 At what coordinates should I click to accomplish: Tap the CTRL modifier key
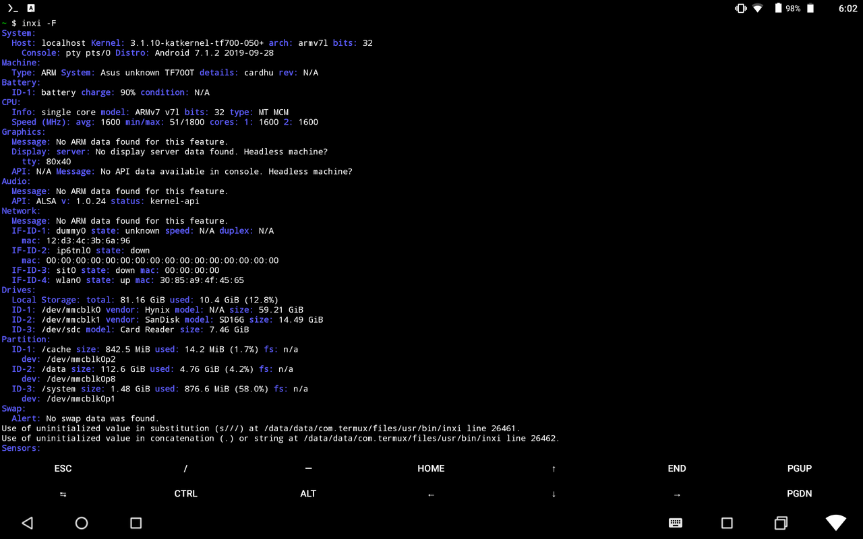(x=185, y=494)
